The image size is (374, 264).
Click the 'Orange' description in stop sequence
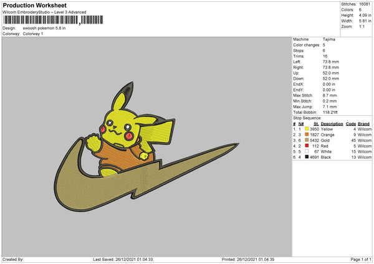pyautogui.click(x=327, y=135)
